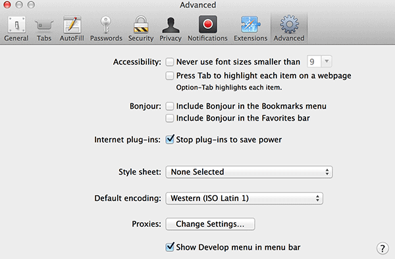Enable Never use font sizes smaller than
395x259 pixels.
pos(170,62)
